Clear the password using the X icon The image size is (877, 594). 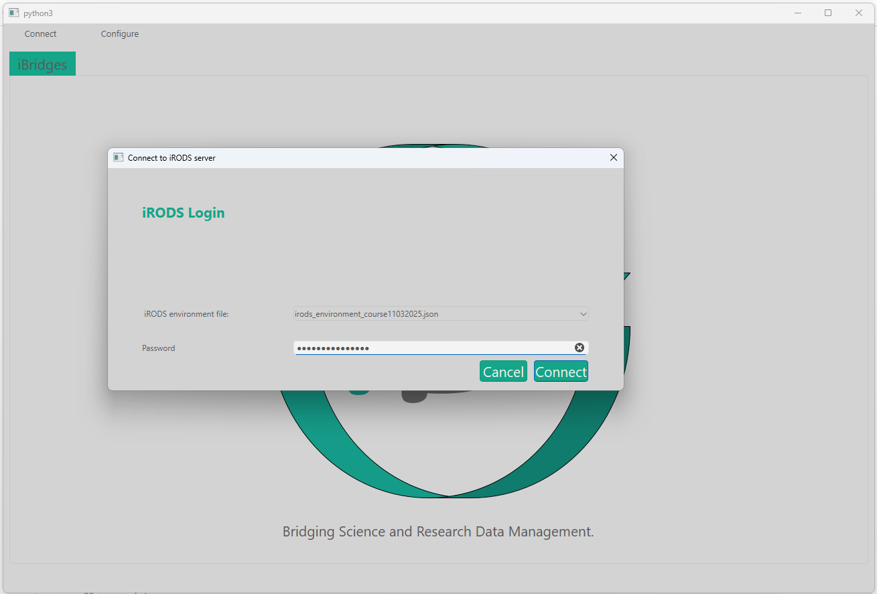pos(580,348)
